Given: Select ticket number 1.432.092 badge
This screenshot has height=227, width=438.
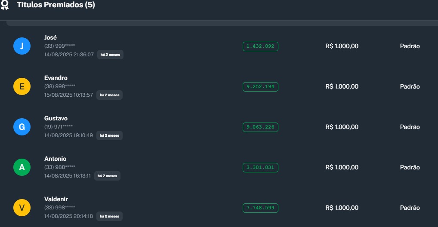Looking at the screenshot, I should click(260, 46).
